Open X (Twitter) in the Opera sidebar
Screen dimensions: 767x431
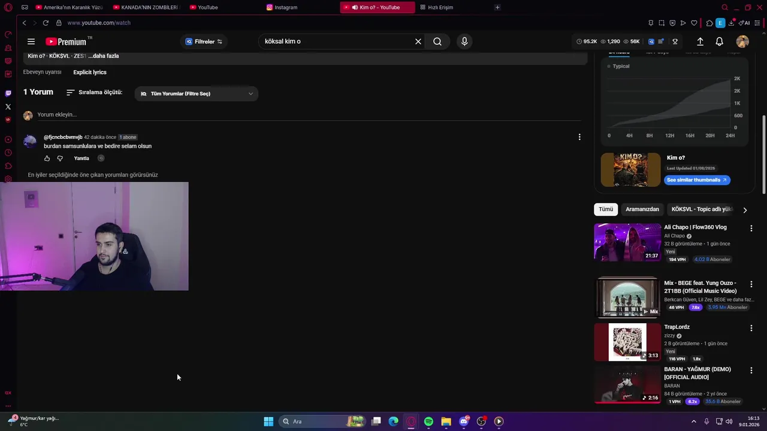(8, 107)
